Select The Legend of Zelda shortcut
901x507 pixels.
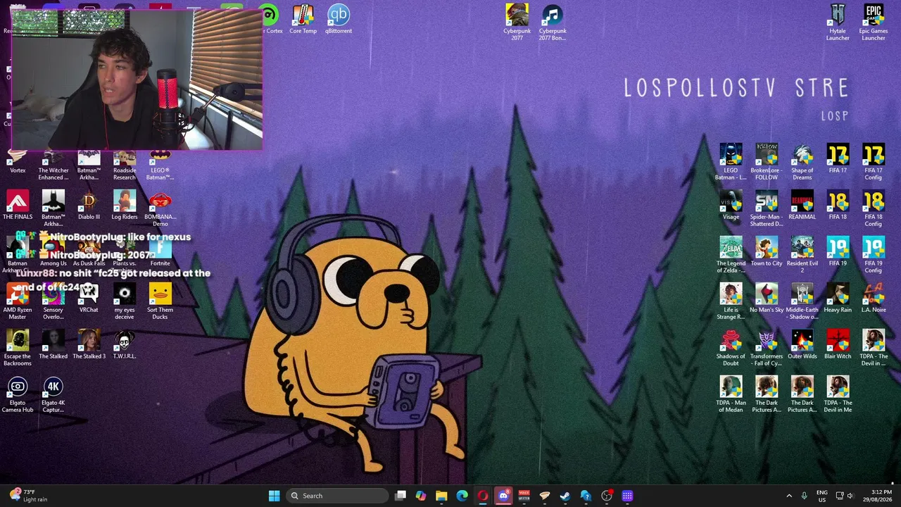coord(731,255)
